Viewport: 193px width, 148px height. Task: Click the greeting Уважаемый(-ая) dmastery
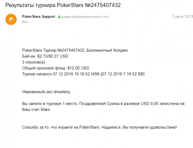[x=46, y=92]
